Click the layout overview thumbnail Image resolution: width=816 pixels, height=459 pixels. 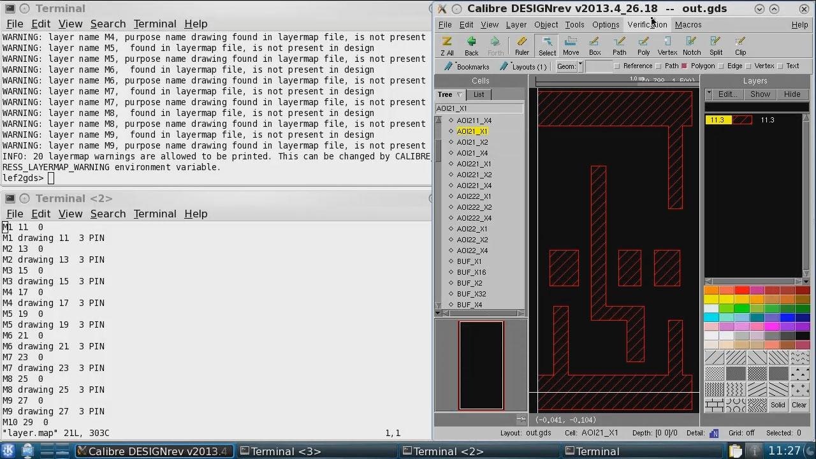point(481,365)
